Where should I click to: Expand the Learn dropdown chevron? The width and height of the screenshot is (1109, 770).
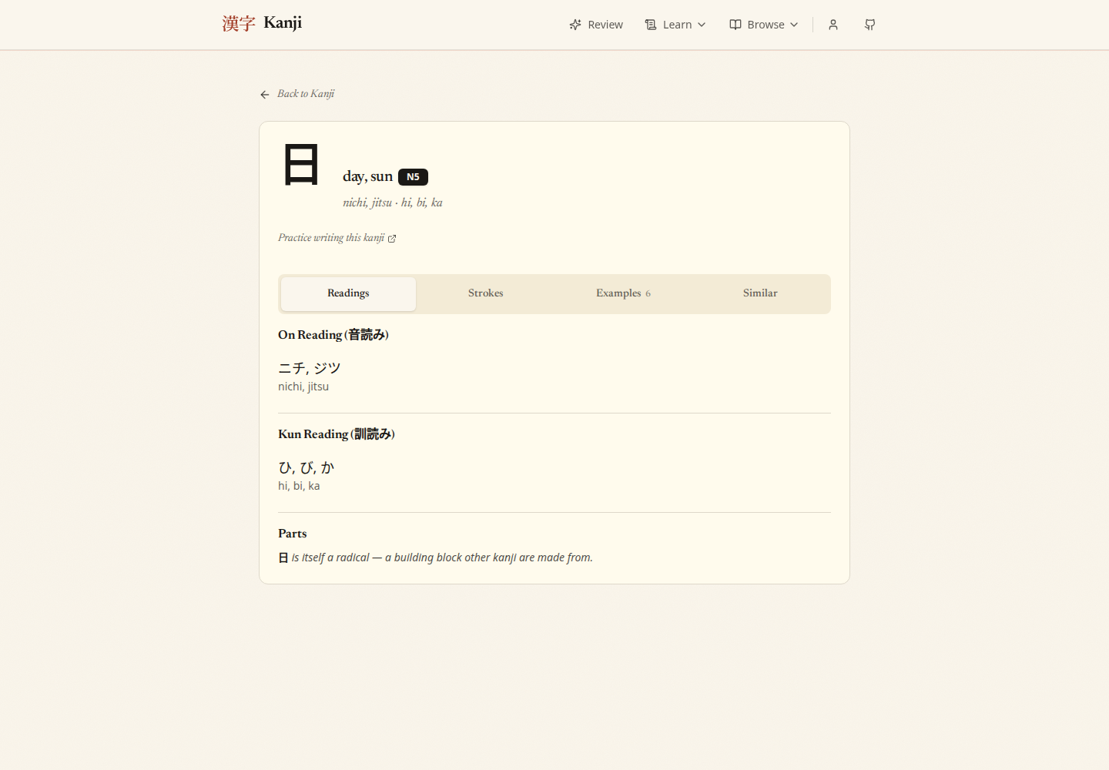click(702, 25)
